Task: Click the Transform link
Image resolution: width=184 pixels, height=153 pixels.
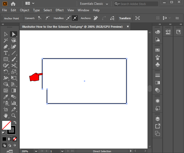Action: click(125, 18)
